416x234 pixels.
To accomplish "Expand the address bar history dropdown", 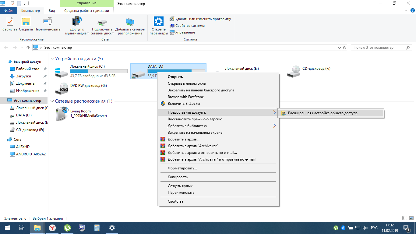I will (x=340, y=48).
